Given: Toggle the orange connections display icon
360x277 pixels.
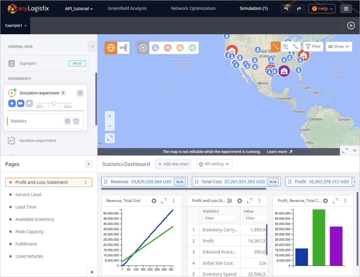Looking at the screenshot, I should pyautogui.click(x=276, y=47).
